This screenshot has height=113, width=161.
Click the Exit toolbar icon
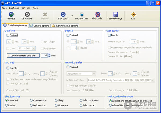click(x=133, y=14)
